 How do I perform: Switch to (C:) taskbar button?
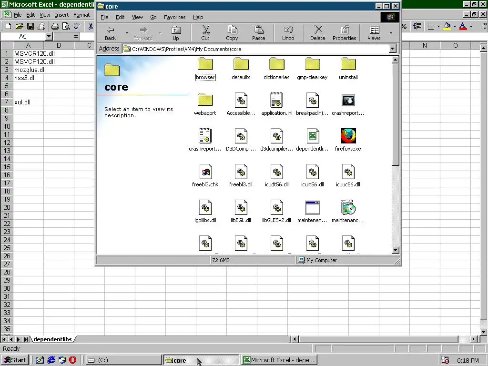pos(123,360)
